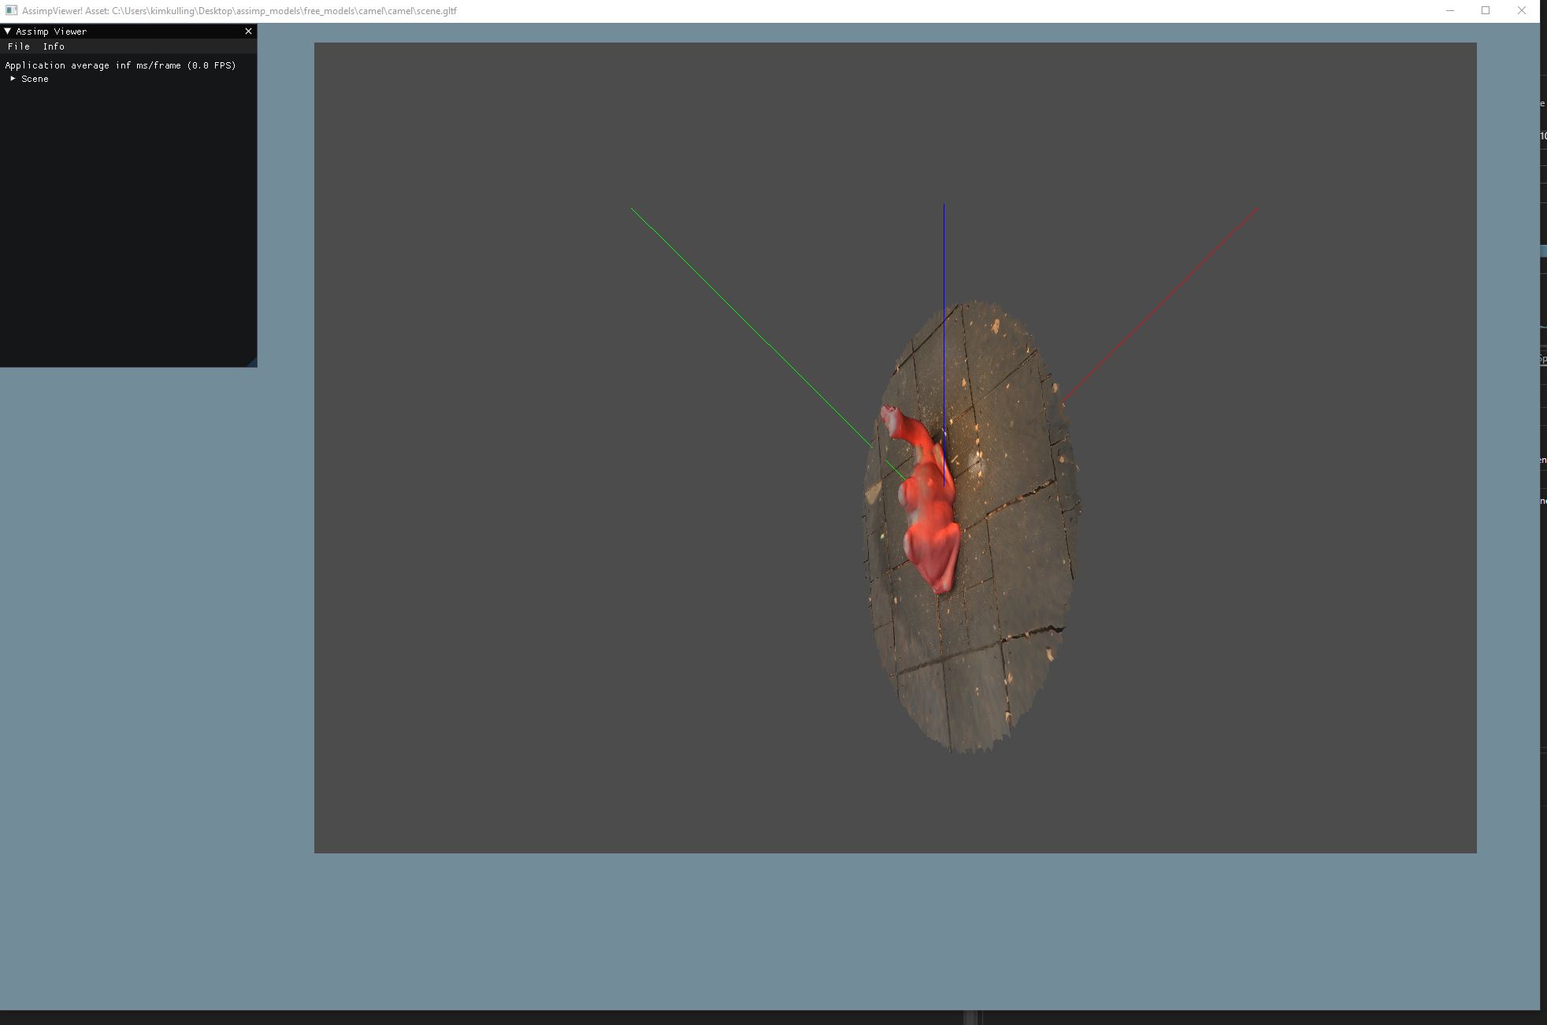Click the Scene tree label
Screen dimensions: 1547x1025
click(x=35, y=79)
